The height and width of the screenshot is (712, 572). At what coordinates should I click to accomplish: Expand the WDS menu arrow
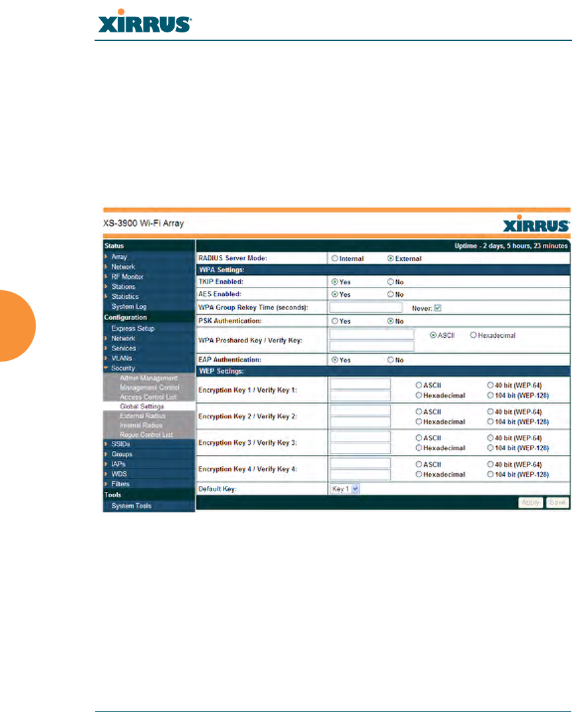(x=106, y=474)
